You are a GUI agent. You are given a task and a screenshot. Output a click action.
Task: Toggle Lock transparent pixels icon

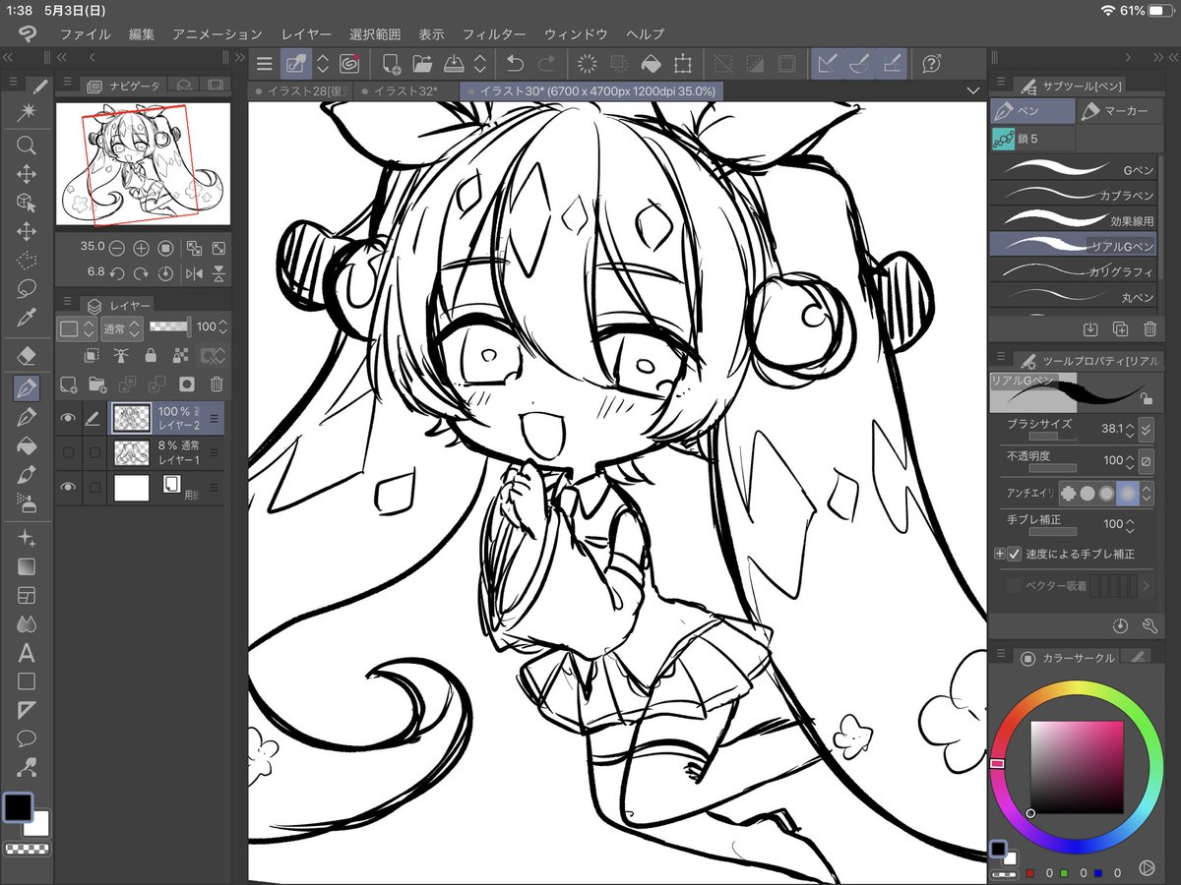181,355
